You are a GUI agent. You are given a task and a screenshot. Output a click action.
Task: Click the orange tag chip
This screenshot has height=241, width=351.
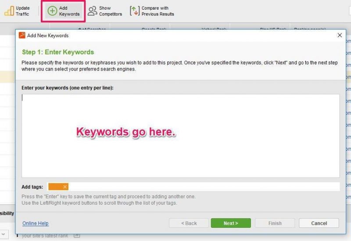tap(58, 187)
